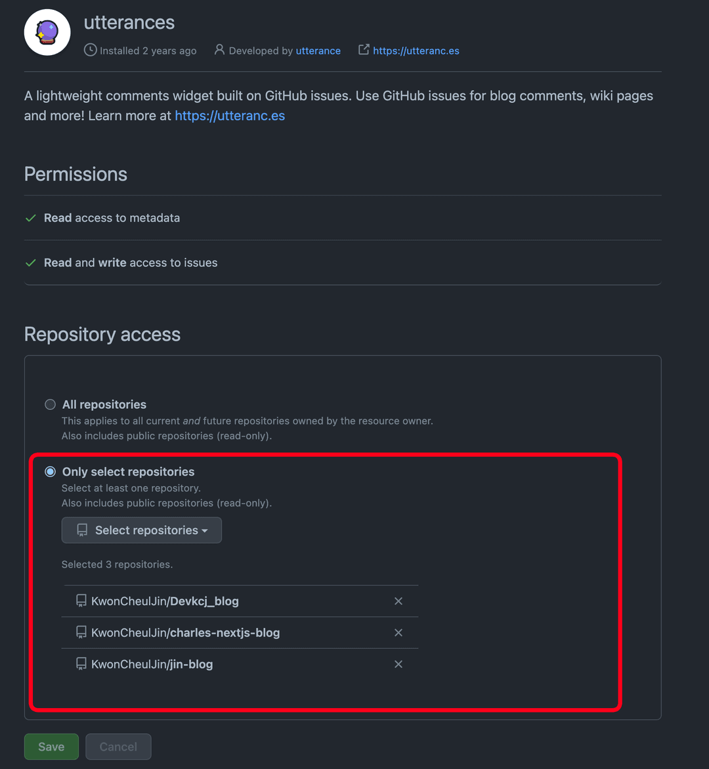This screenshot has height=769, width=709.
Task: Click the clock icon near Installed date
Action: (90, 50)
